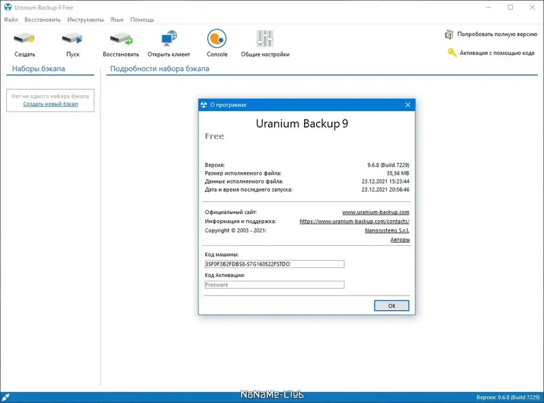Launch the Console orange icon
The image size is (544, 403).
tap(217, 38)
